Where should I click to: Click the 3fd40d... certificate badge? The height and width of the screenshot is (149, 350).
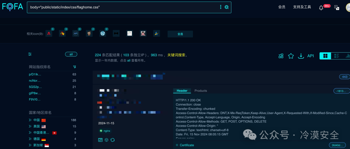click(x=337, y=145)
